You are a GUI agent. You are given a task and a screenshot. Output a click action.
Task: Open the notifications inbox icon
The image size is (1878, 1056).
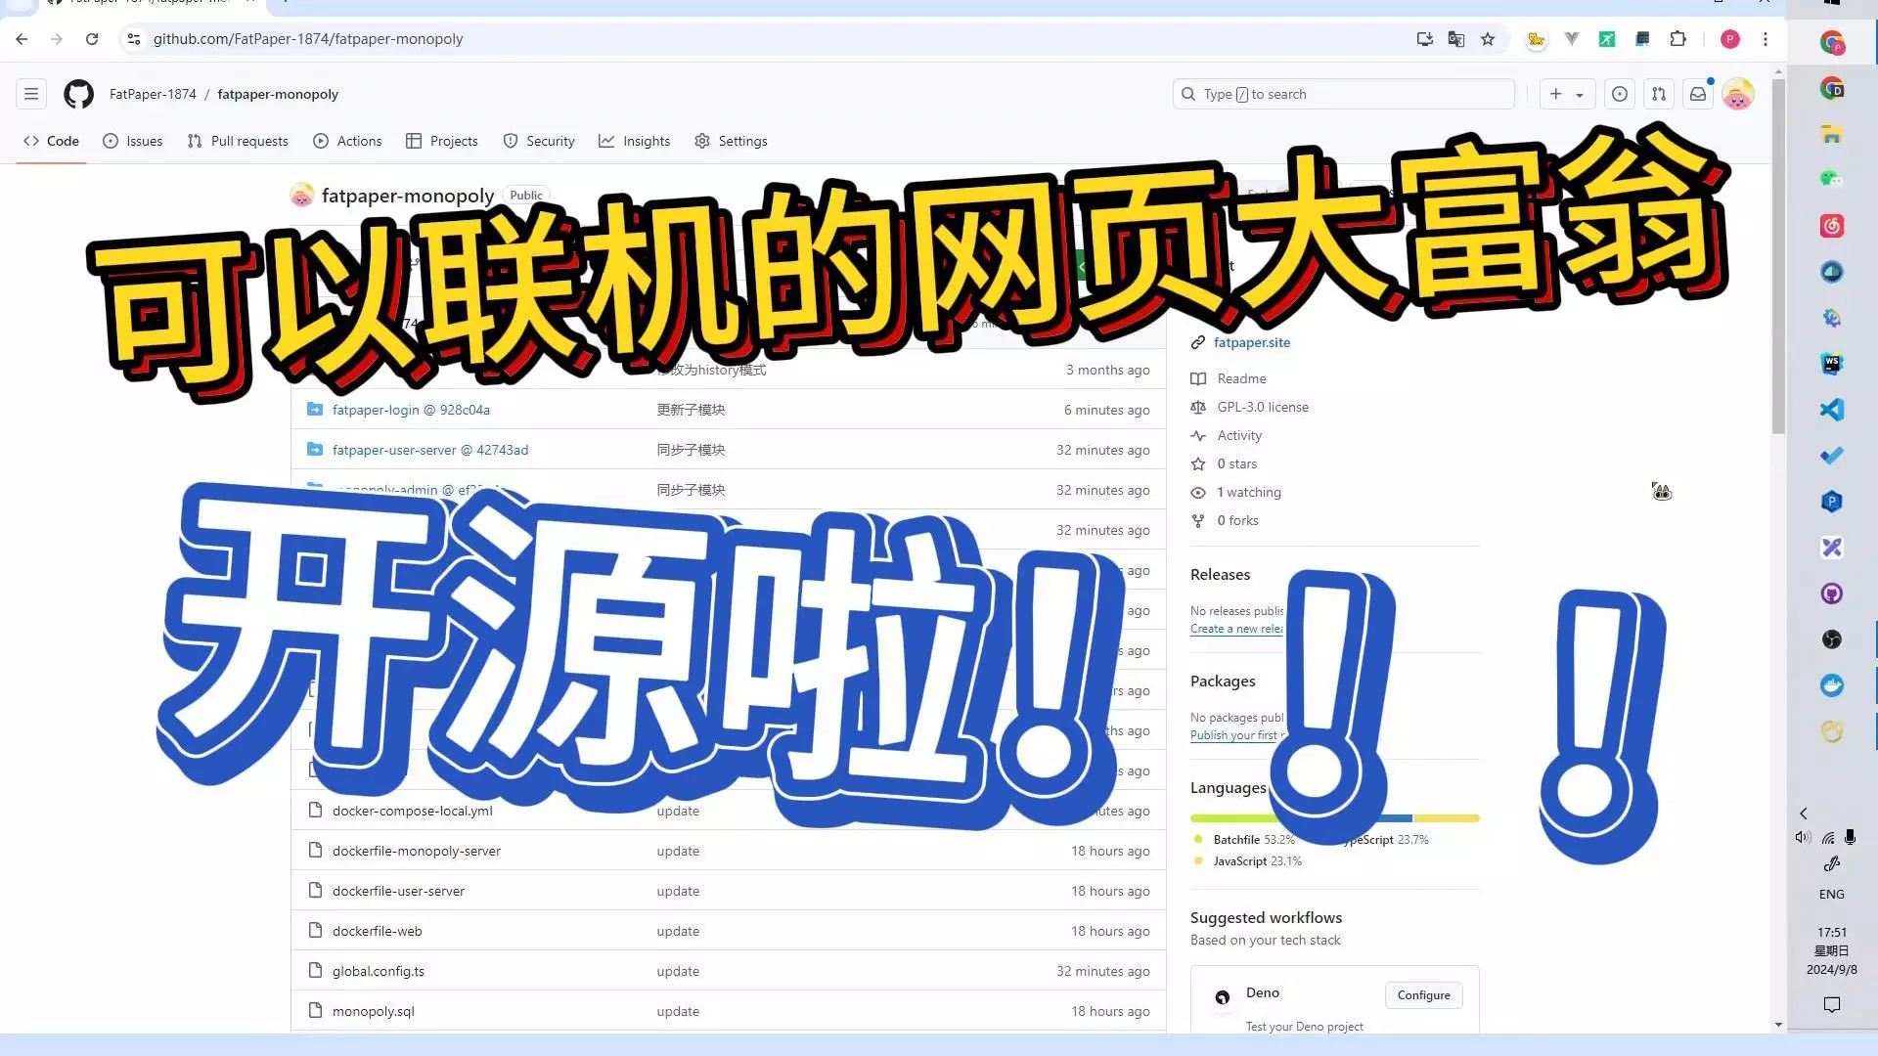pos(1698,94)
